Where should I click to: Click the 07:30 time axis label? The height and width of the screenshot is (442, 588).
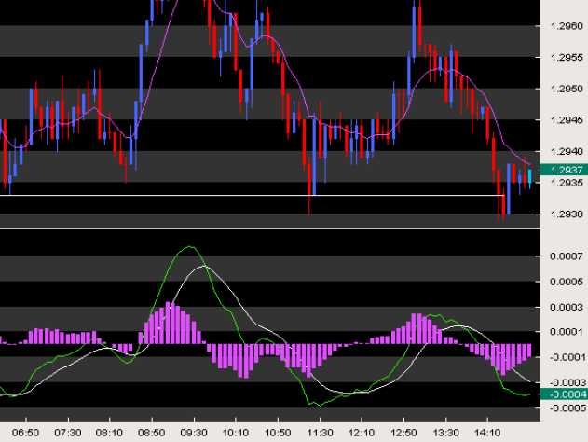pos(68,433)
